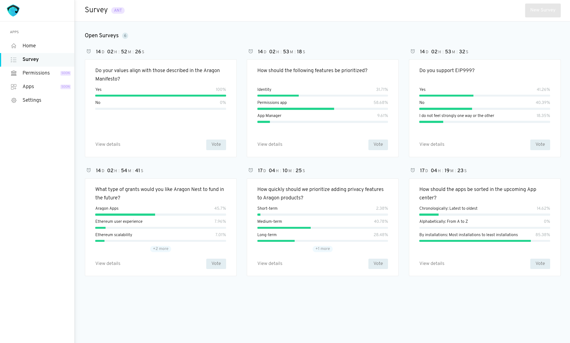570x343 pixels.
Task: View details of Aragon Nest grants survey
Action: (108, 264)
